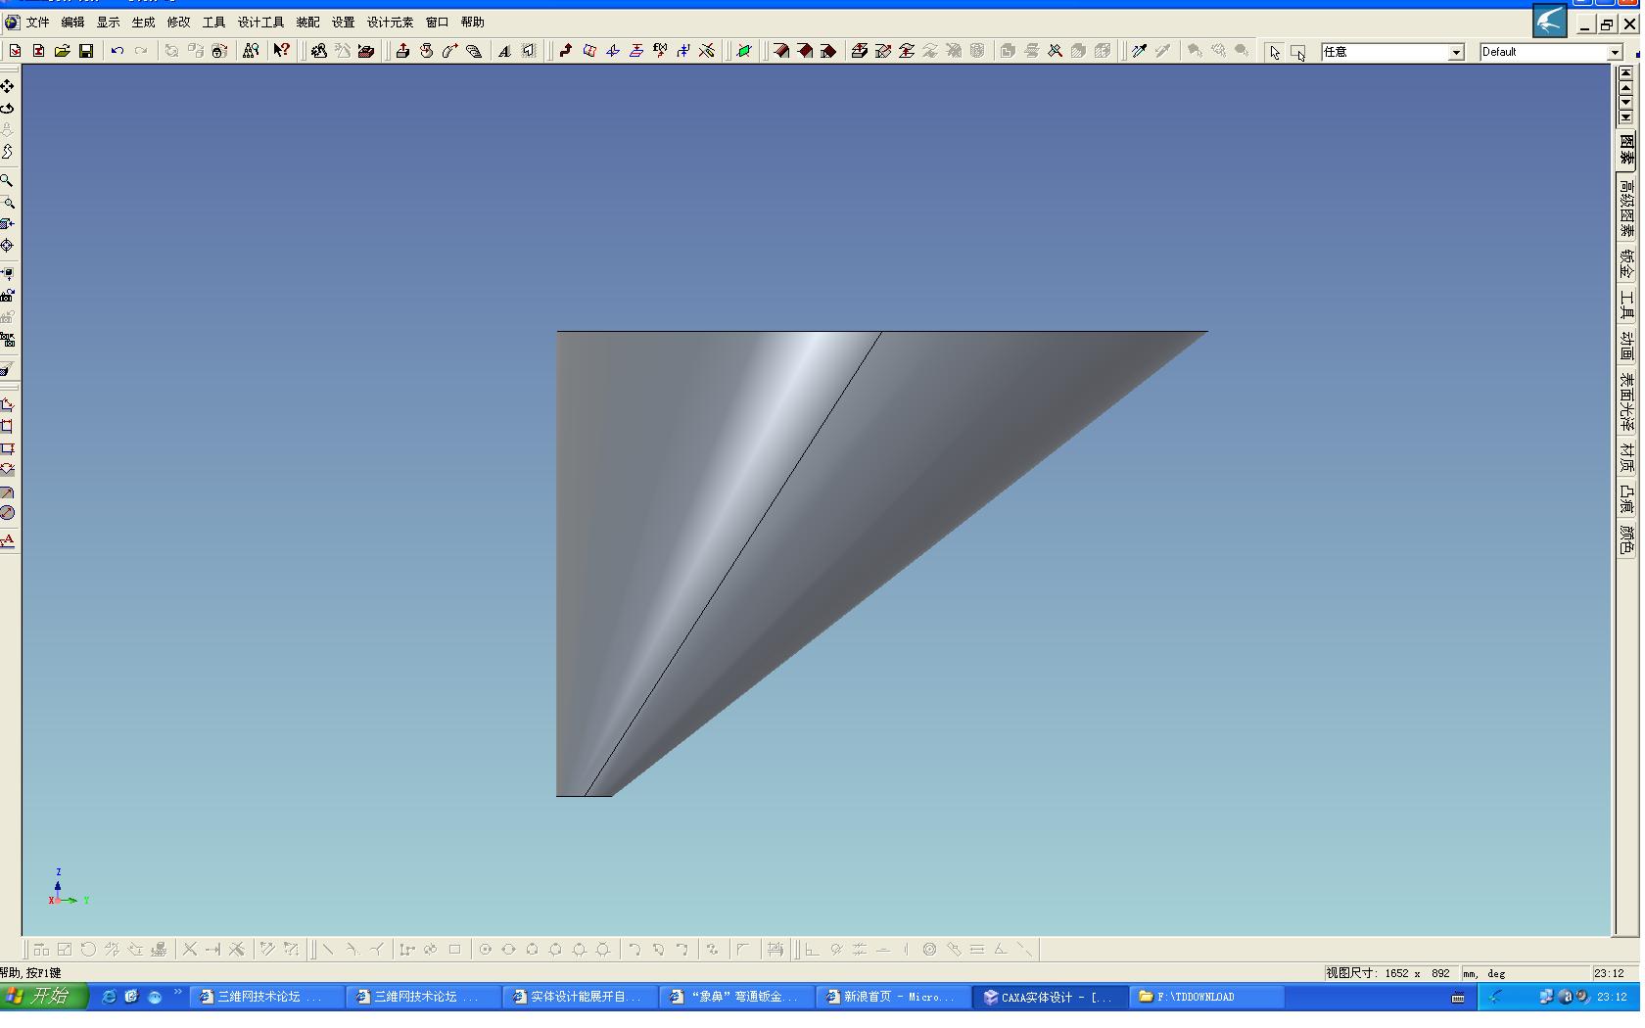This screenshot has height=1028, width=1645.
Task: Open the 装配 menu
Action: pos(307,22)
